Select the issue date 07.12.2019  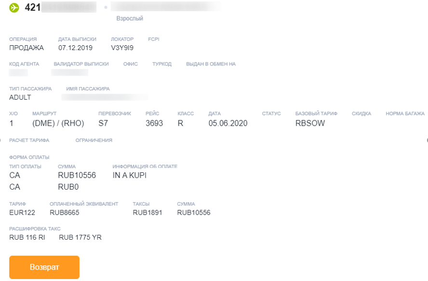click(x=75, y=48)
